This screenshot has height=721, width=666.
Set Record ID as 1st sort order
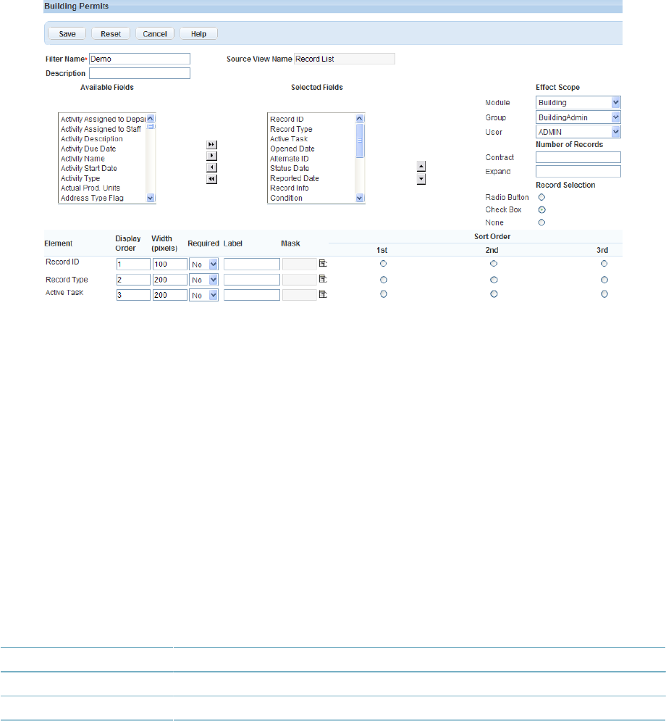click(x=383, y=264)
